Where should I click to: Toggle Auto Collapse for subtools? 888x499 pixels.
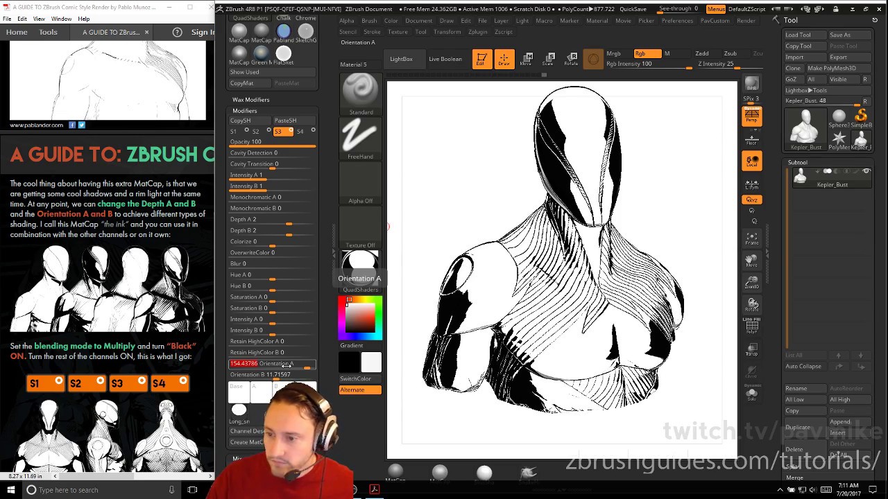pos(803,367)
